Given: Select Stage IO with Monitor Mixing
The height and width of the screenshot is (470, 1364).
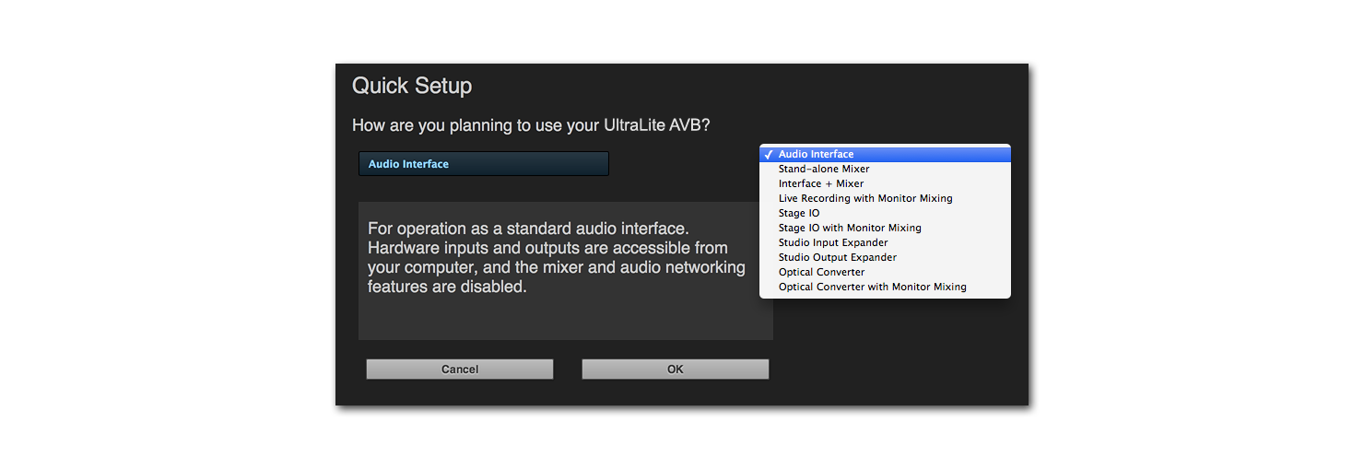Looking at the screenshot, I should click(849, 229).
